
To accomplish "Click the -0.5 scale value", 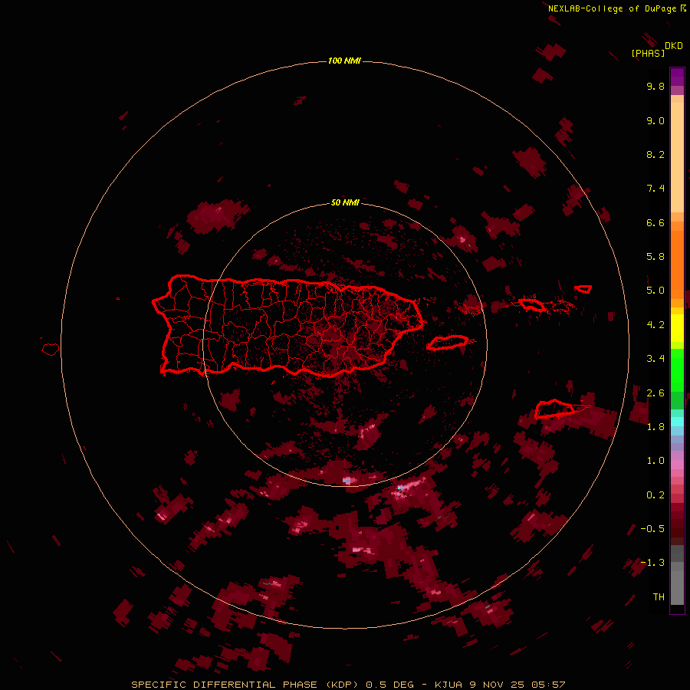I will click(x=652, y=529).
